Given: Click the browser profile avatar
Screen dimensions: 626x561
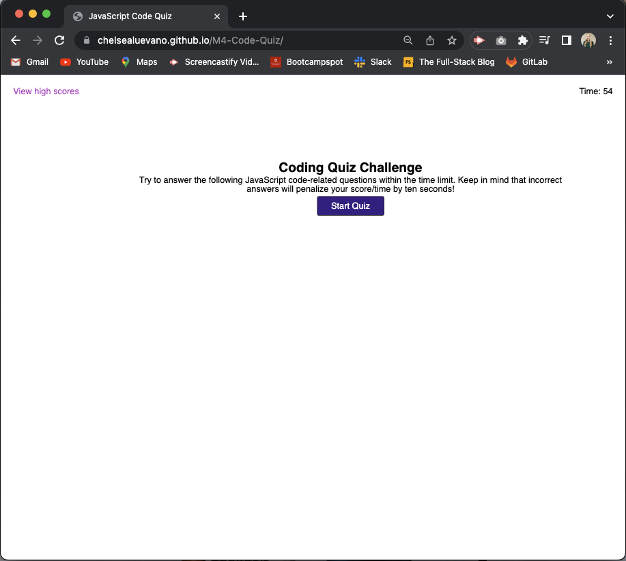Looking at the screenshot, I should coord(588,40).
